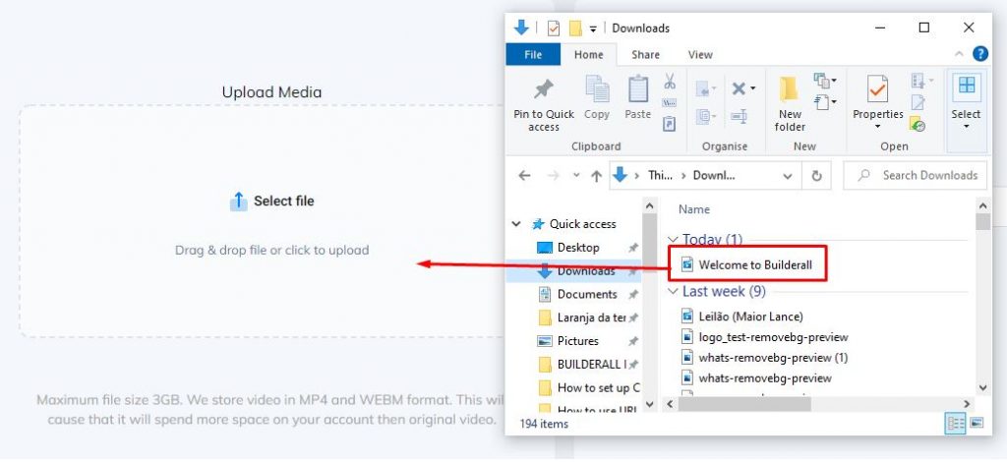Viewport: 1007px width, 462px height.
Task: Refresh the Downloads folder view
Action: pos(816,175)
